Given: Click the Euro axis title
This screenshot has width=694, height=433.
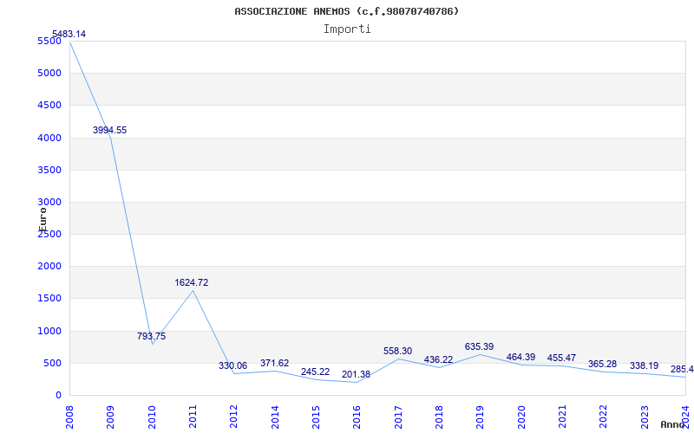Looking at the screenshot, I should tap(43, 219).
